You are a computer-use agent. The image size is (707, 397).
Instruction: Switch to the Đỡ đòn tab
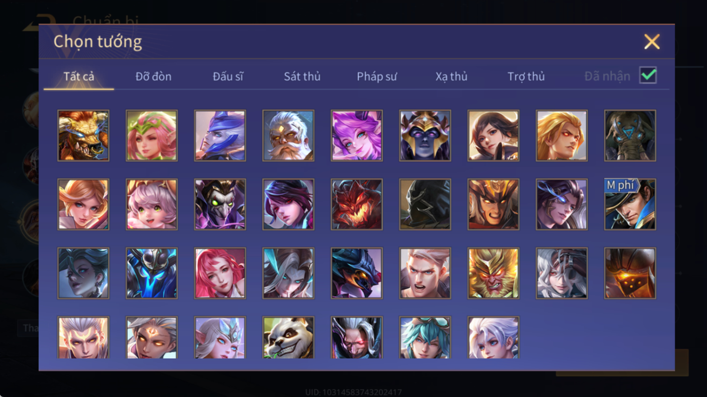point(153,76)
